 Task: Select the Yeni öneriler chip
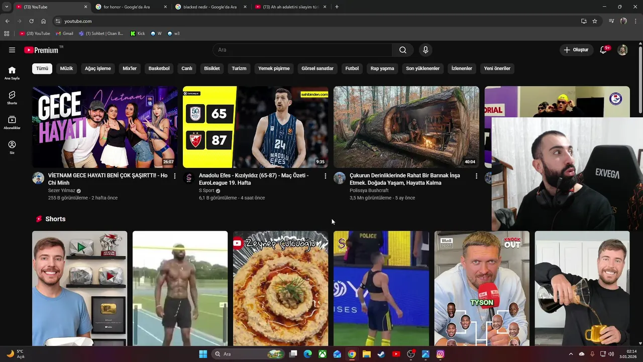point(497,68)
